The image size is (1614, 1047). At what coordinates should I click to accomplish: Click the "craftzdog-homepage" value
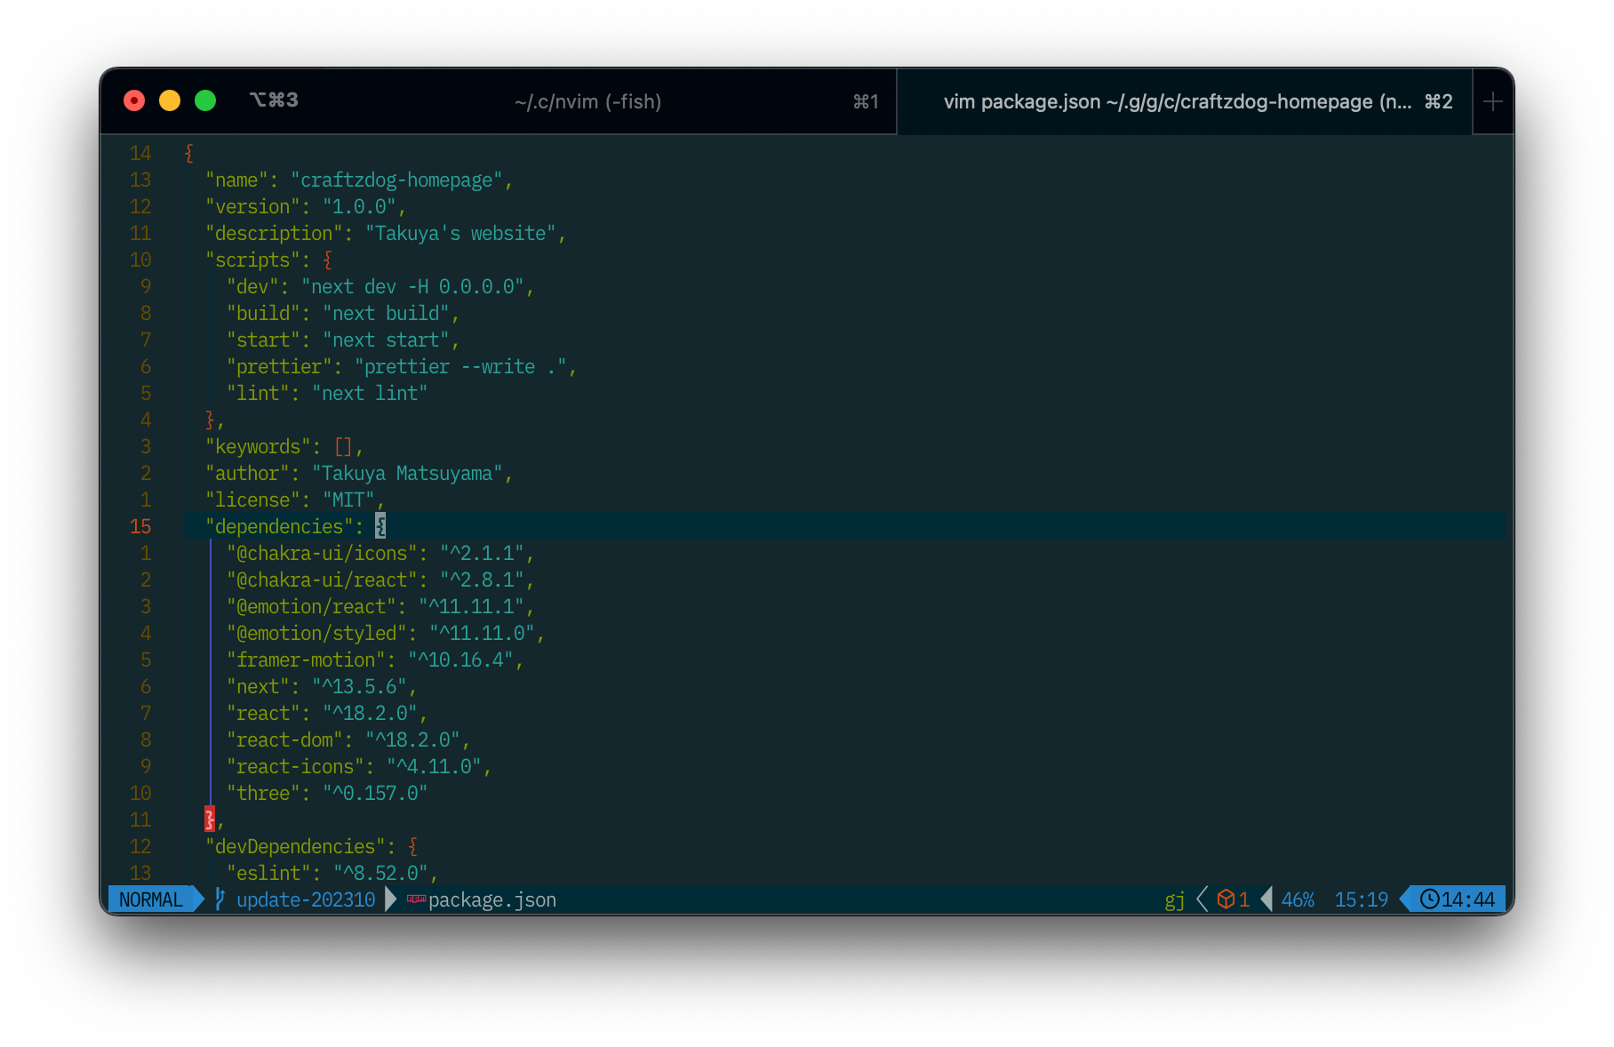click(x=396, y=180)
